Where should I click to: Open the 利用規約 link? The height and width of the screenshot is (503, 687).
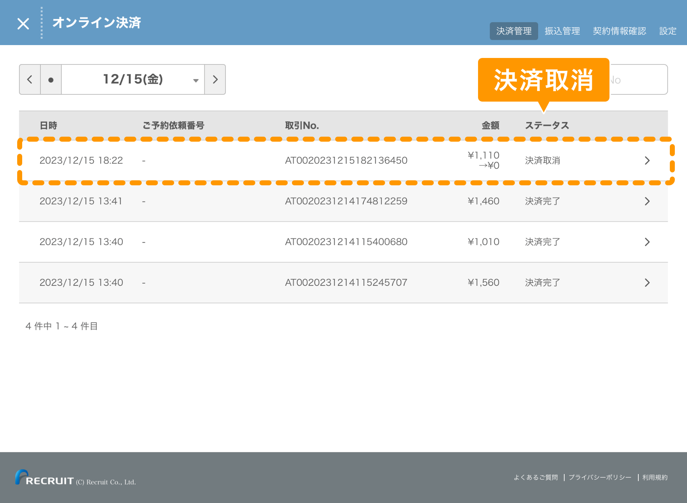coord(655,477)
